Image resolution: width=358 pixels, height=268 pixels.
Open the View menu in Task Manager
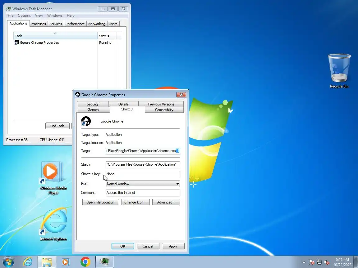pos(39,16)
